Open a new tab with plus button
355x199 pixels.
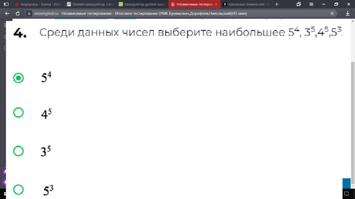pos(277,4)
